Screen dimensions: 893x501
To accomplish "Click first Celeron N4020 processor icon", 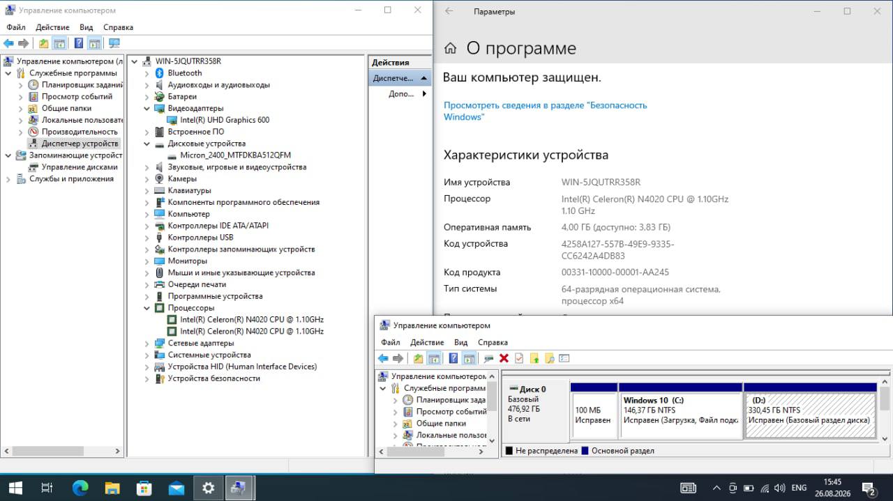I will (172, 320).
